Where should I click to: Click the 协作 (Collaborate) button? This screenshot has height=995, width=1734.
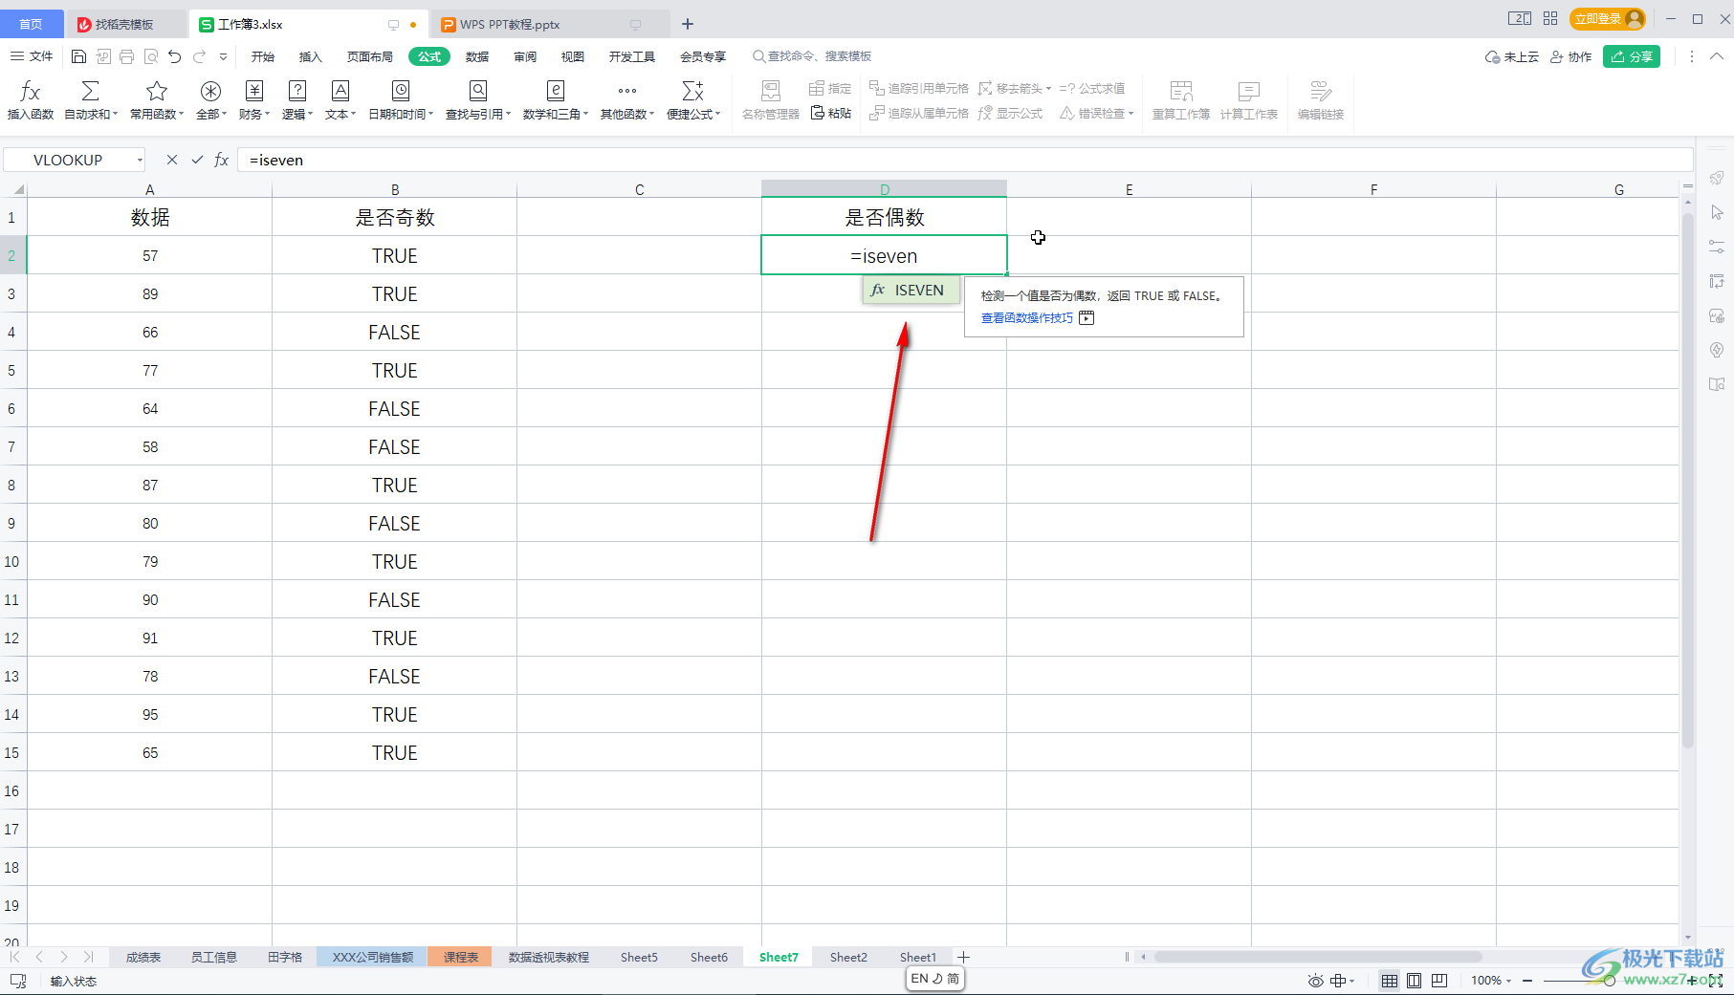click(x=1570, y=56)
